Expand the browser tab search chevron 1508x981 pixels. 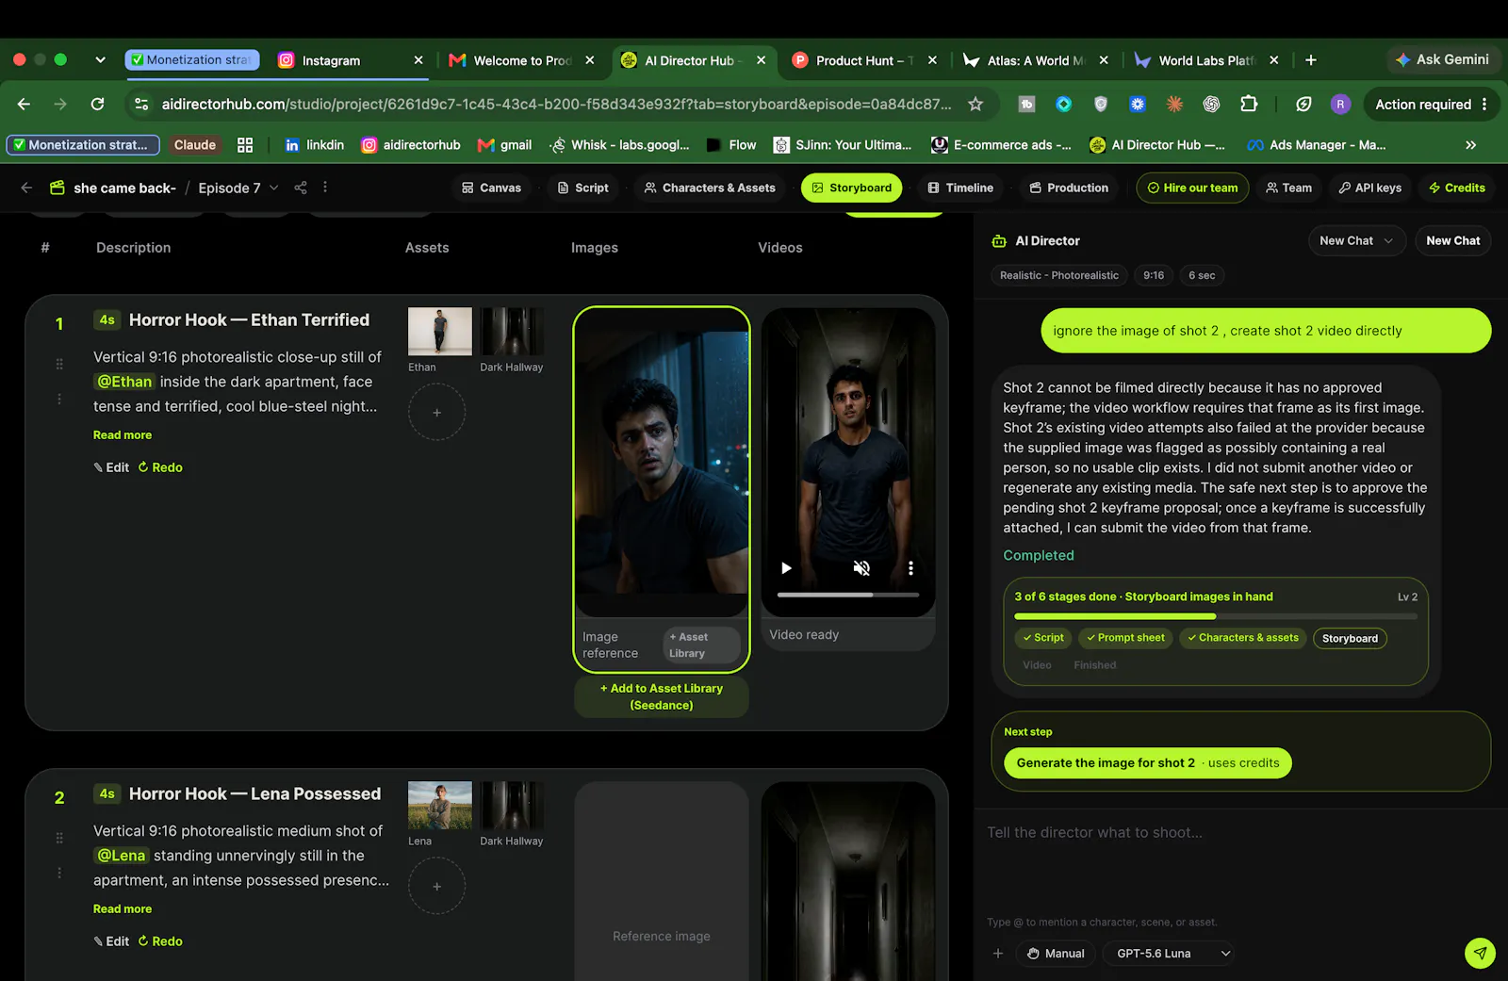100,59
